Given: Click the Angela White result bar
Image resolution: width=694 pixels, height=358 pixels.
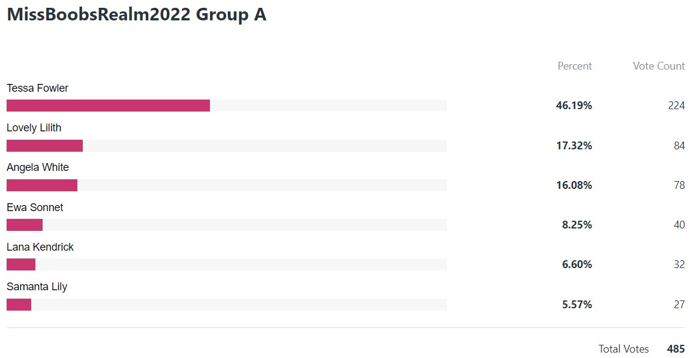Looking at the screenshot, I should (x=227, y=185).
